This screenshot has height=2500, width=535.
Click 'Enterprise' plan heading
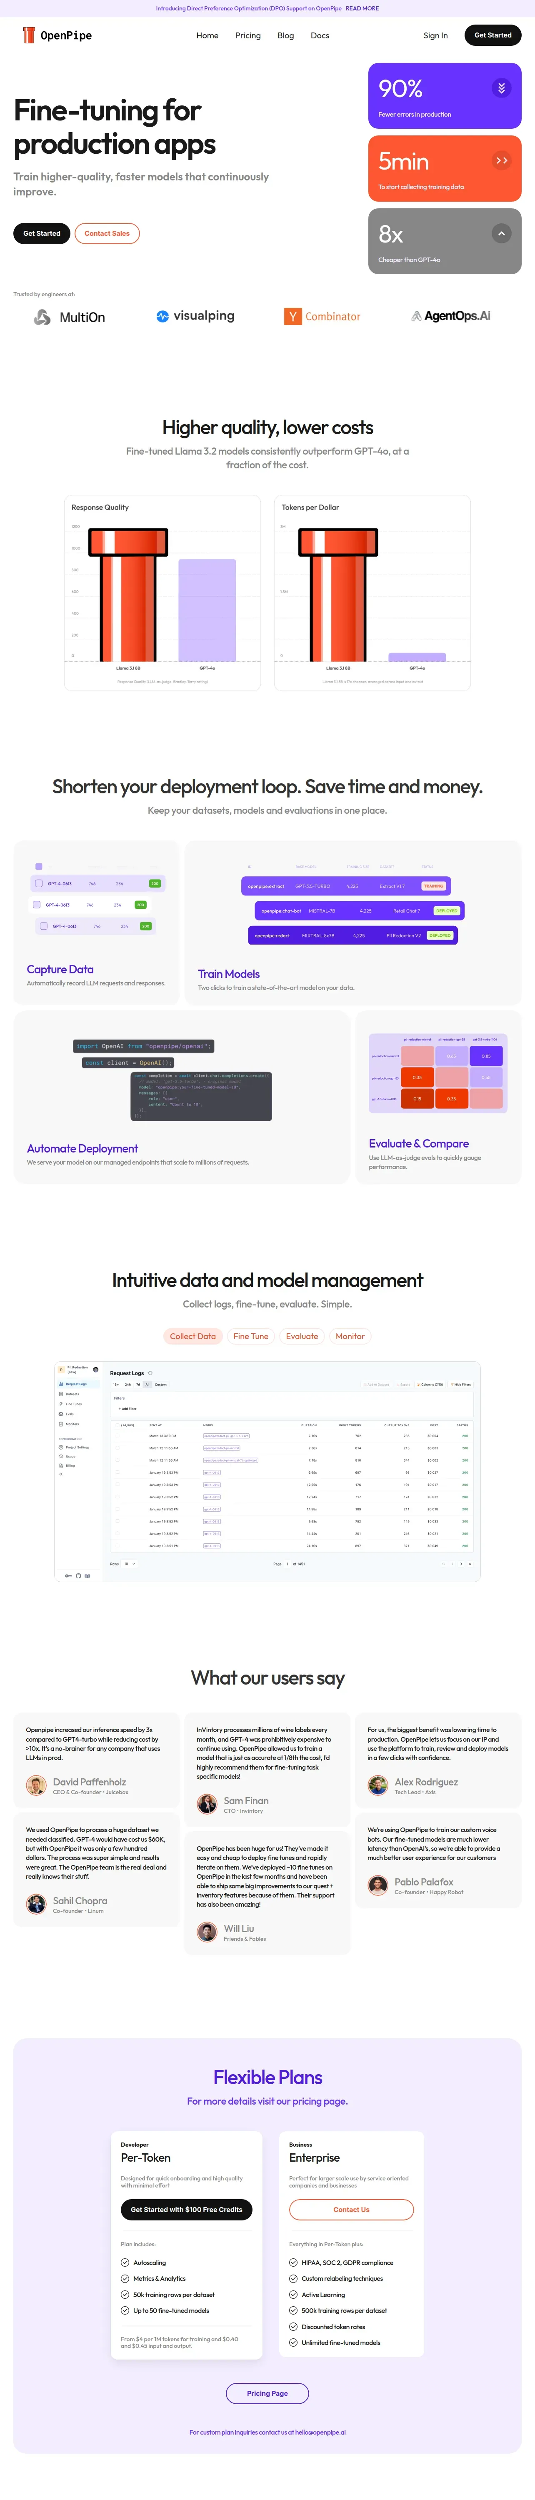point(315,2157)
